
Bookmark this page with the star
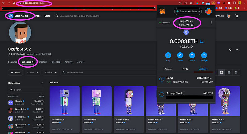(x=191, y=3)
